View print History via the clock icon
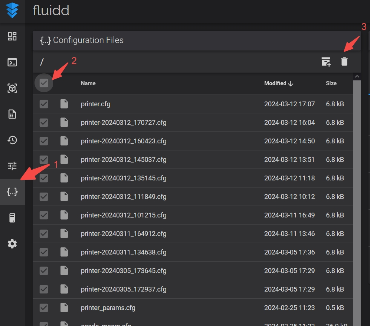Screen dimensions: 370x326 [12, 140]
